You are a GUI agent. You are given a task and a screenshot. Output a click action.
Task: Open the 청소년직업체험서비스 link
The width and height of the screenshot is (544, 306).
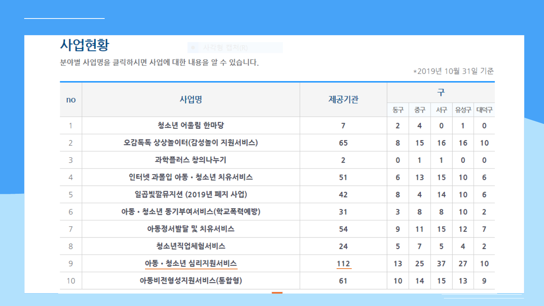click(x=191, y=246)
